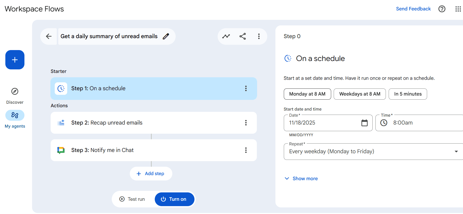Open Step 2 Recap unread emails options menu
This screenshot has height=214, width=463.
click(x=246, y=123)
